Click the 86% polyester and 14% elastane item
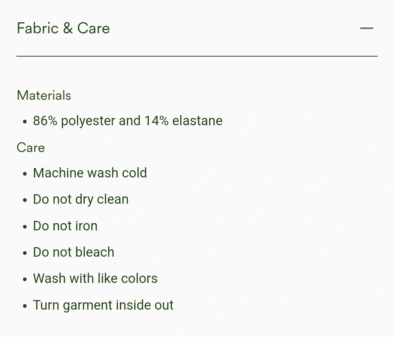Screen dimensions: 394x337 [x=128, y=121]
